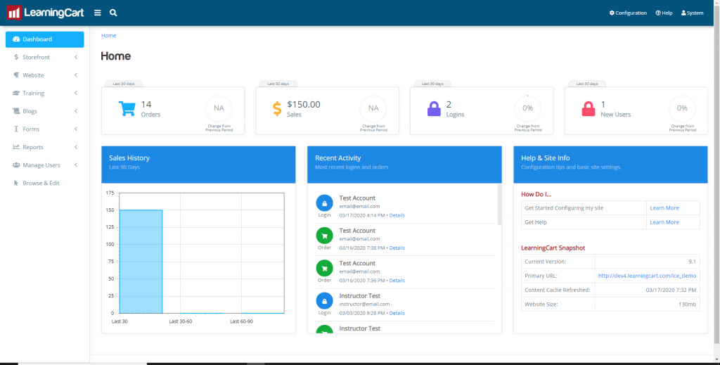Click the Sales NA change circle
Viewport: 720px width, 365px height.
click(x=373, y=108)
